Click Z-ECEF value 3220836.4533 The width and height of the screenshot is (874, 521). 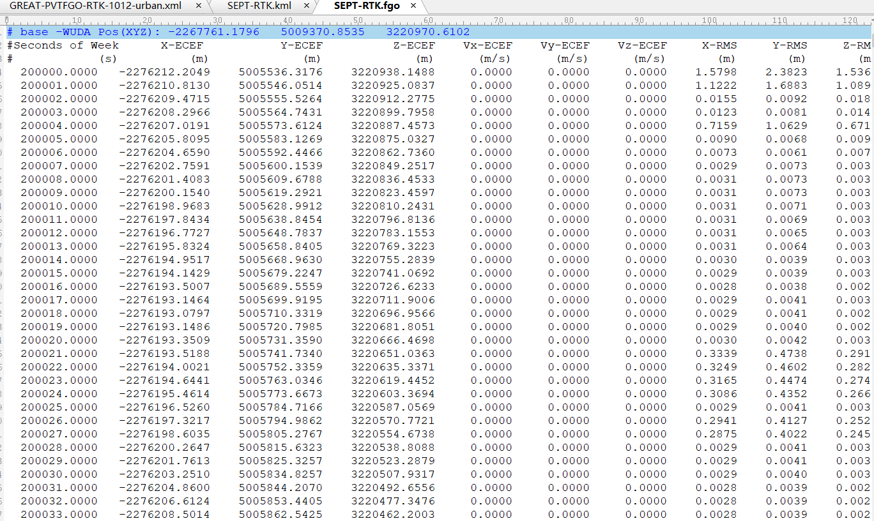pos(393,179)
